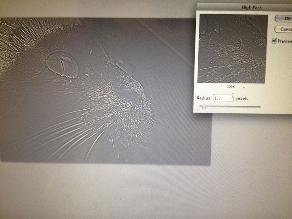Click the cat's eye on the main canvas

[x=63, y=63]
